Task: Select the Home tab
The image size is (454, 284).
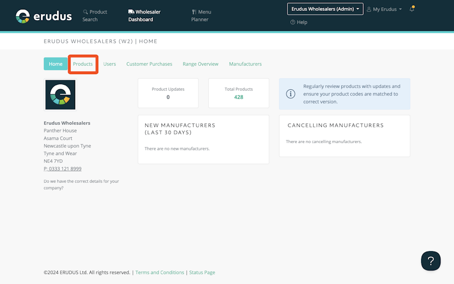Action: pyautogui.click(x=56, y=64)
